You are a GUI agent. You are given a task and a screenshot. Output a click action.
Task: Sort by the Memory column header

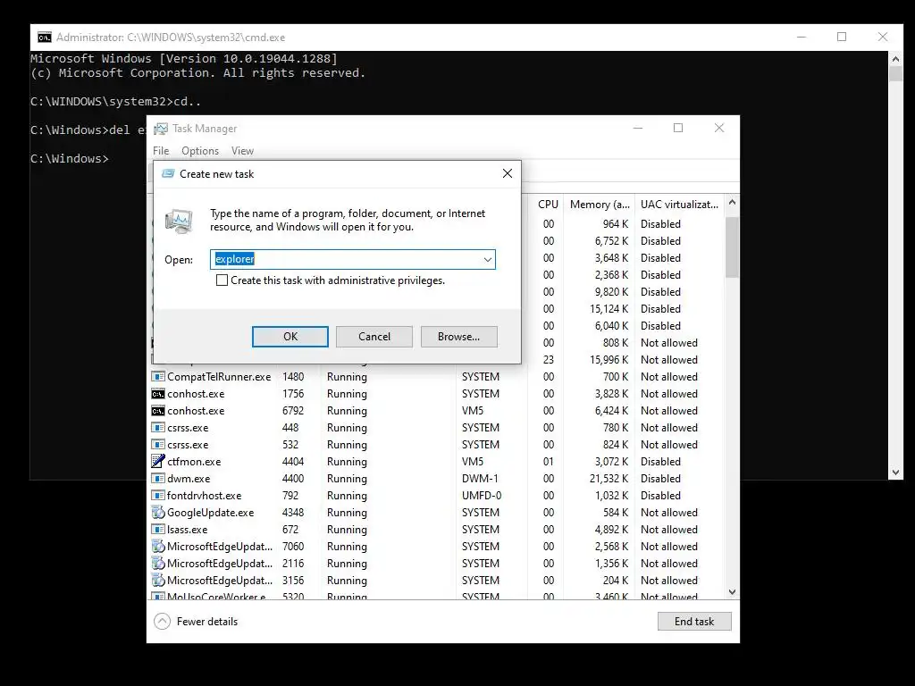[x=600, y=205]
